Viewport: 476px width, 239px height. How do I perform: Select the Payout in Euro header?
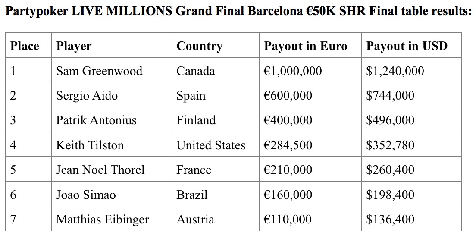(x=310, y=46)
